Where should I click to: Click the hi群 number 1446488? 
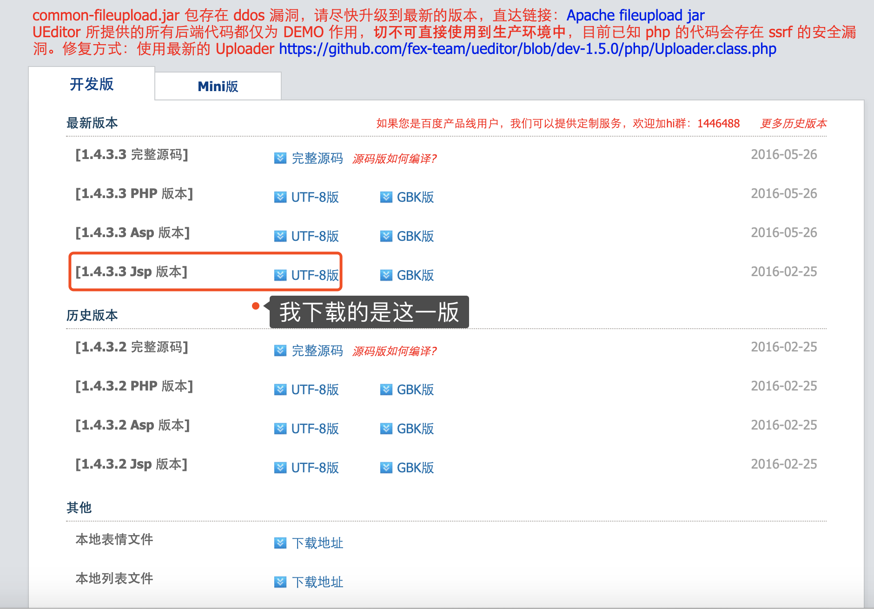tap(718, 123)
